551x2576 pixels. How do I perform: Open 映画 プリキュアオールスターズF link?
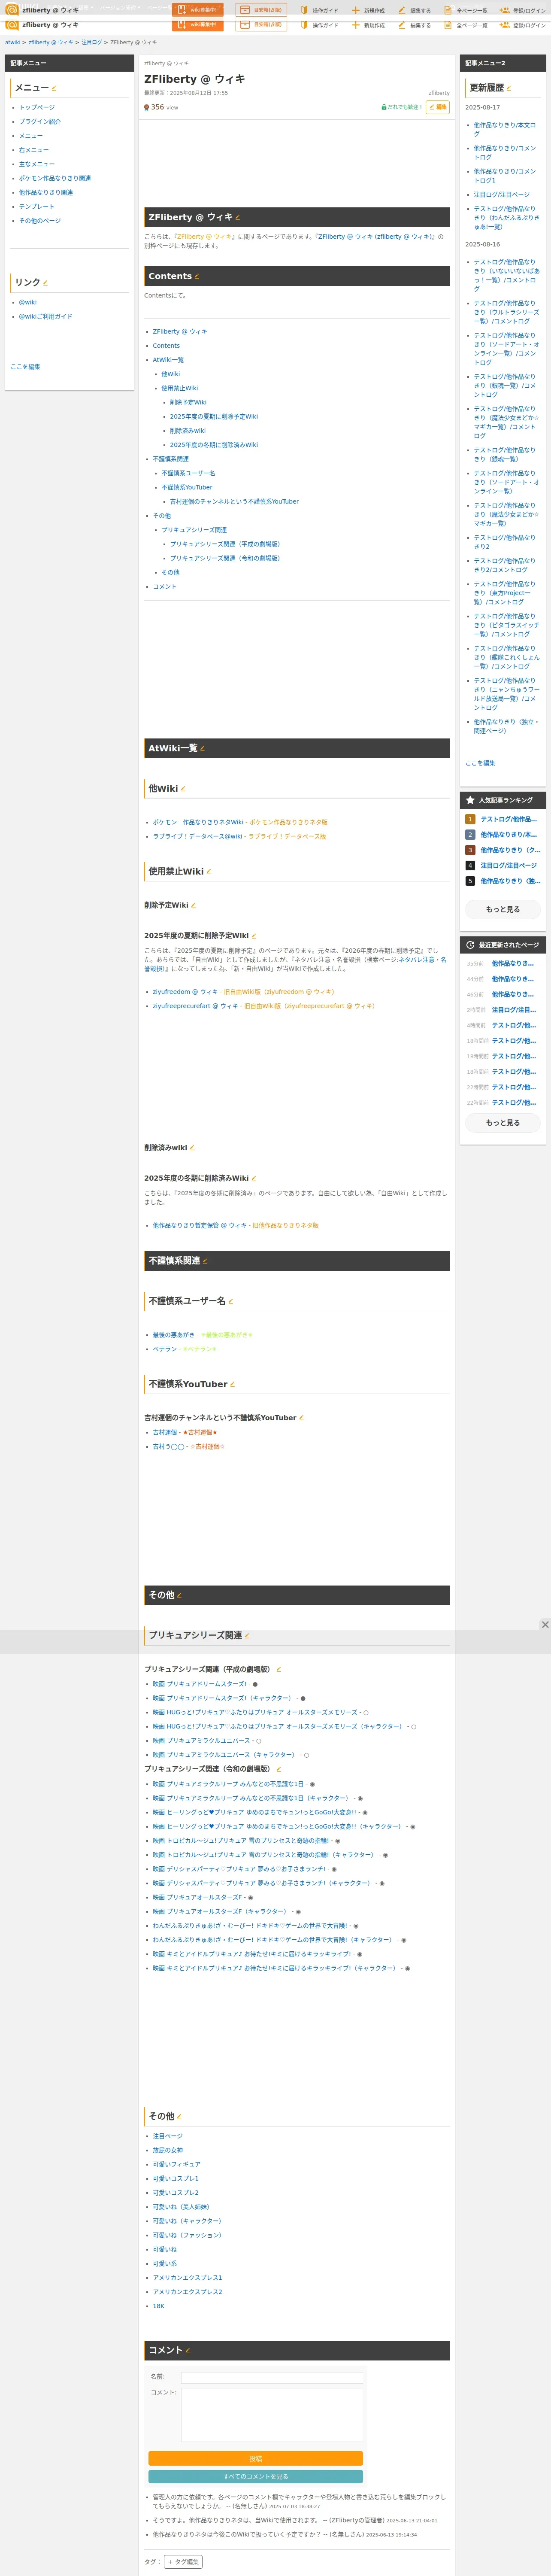[198, 1897]
